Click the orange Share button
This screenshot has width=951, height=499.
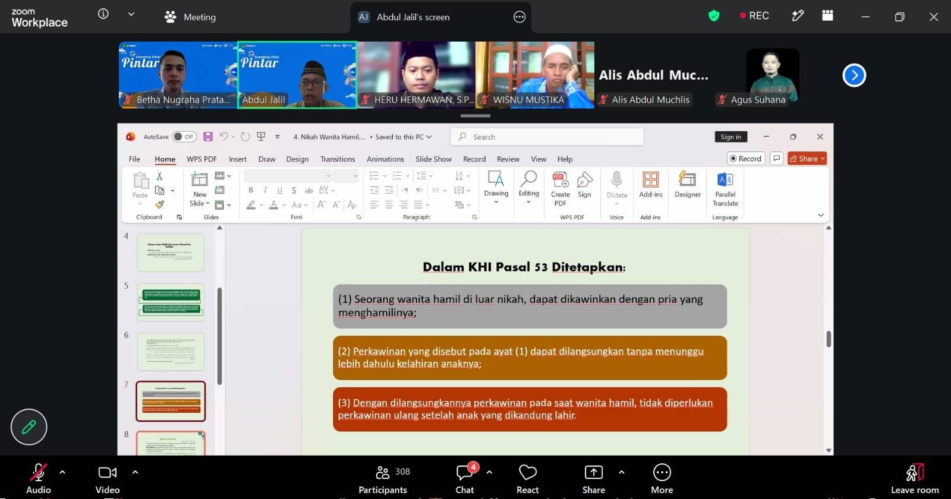(807, 159)
